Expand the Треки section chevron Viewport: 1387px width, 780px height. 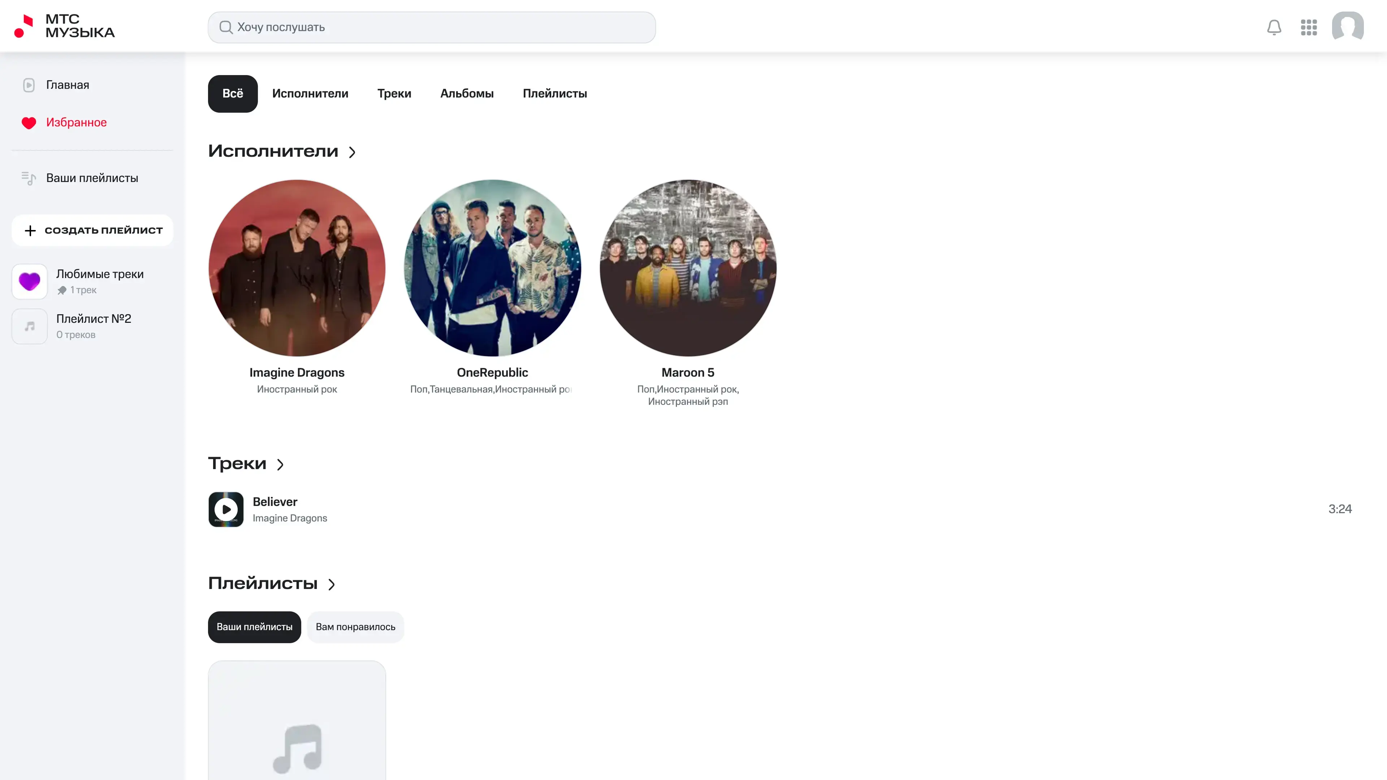280,464
